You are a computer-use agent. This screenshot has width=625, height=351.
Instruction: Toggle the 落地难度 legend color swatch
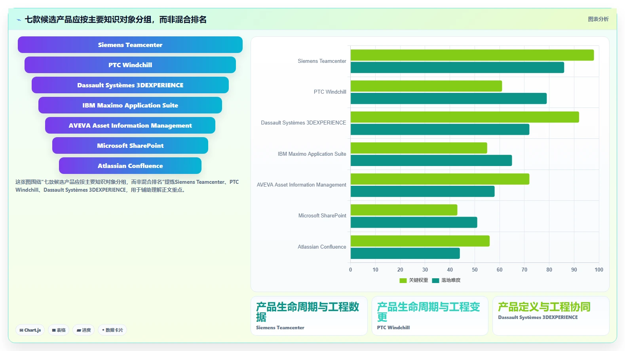click(x=435, y=280)
